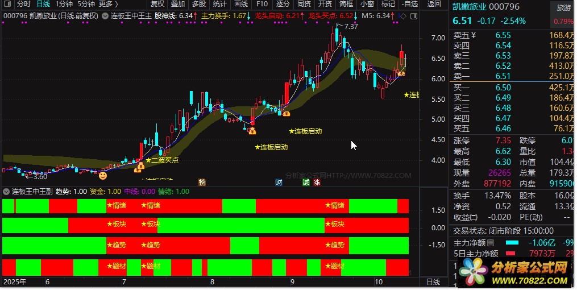Select the 卖一 price 6.51

(x=503, y=76)
